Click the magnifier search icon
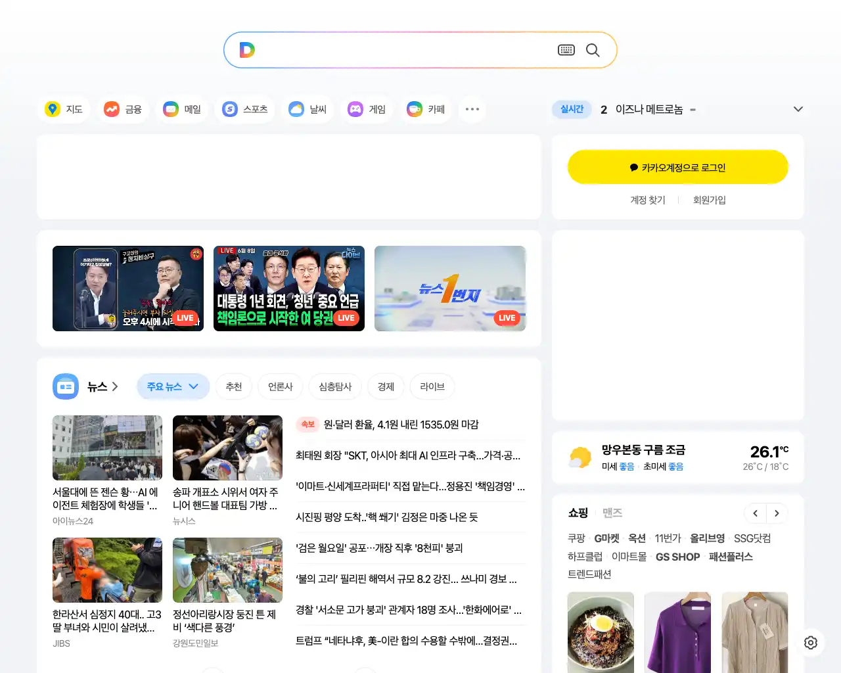 [x=593, y=50]
